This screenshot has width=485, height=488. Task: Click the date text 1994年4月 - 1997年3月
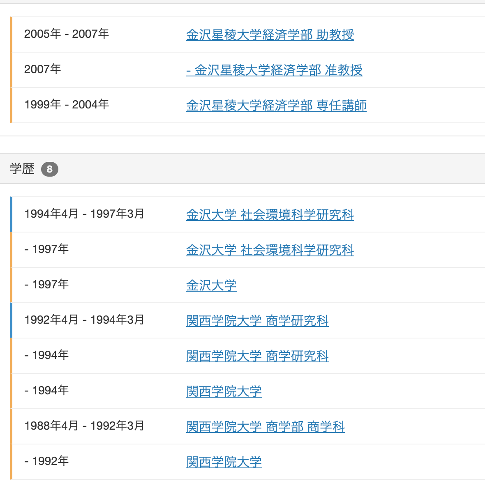(x=84, y=214)
